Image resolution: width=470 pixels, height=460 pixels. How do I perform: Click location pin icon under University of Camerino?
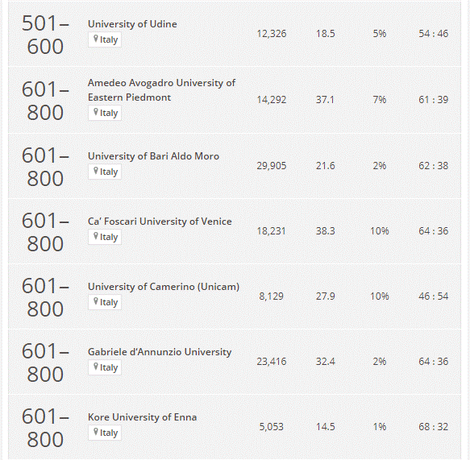pyautogui.click(x=96, y=301)
